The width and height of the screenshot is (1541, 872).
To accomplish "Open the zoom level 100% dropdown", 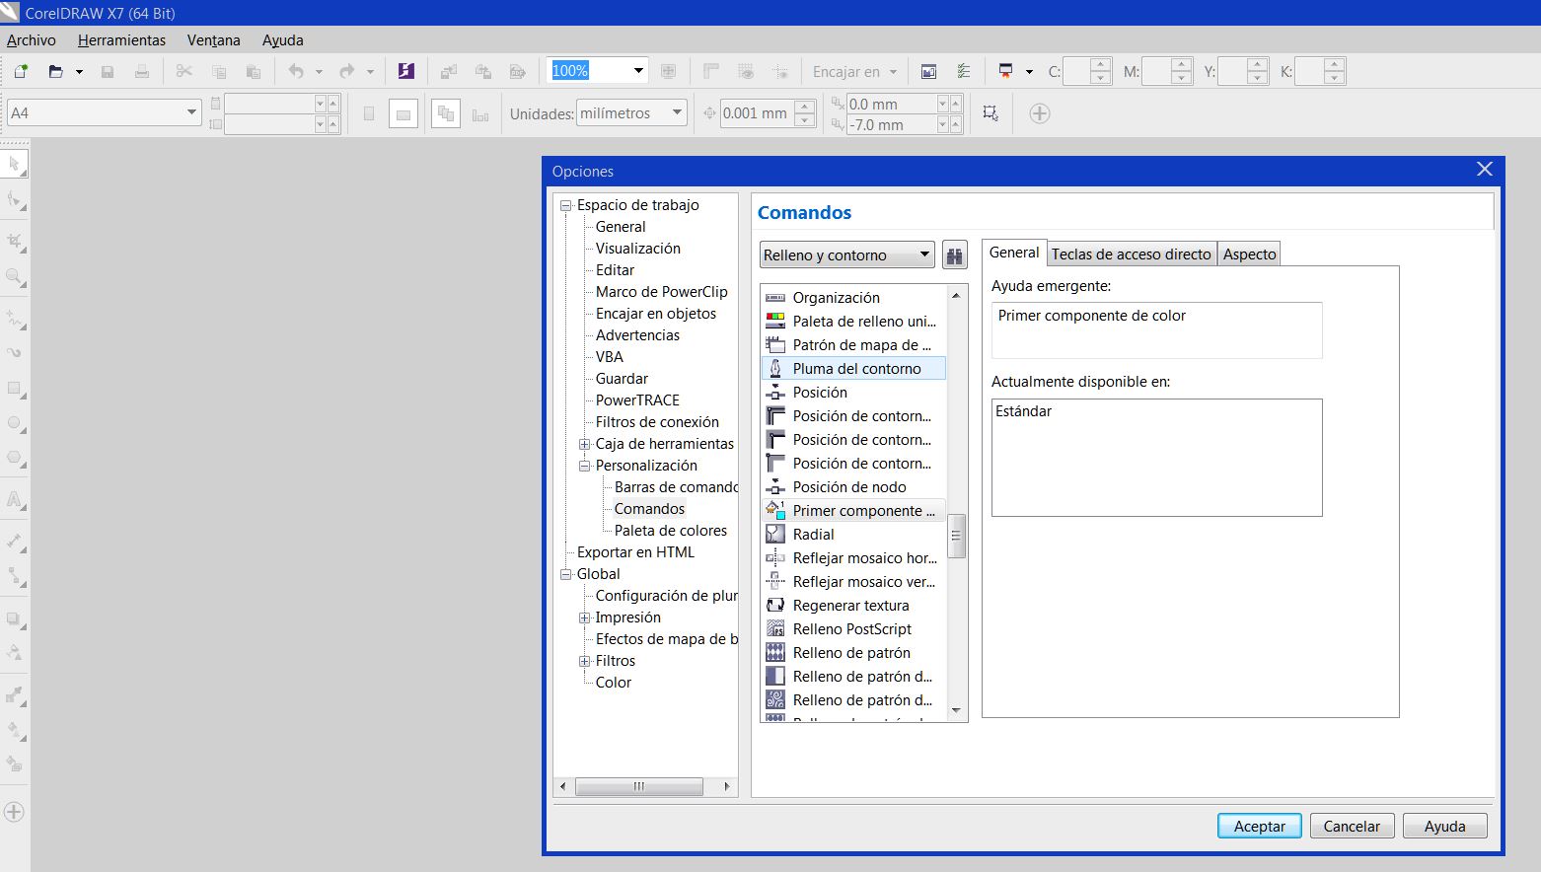I will (x=638, y=71).
